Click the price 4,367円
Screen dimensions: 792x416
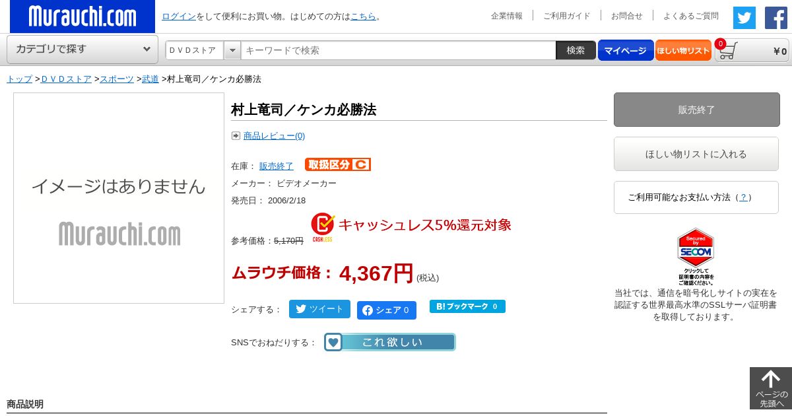tap(376, 273)
